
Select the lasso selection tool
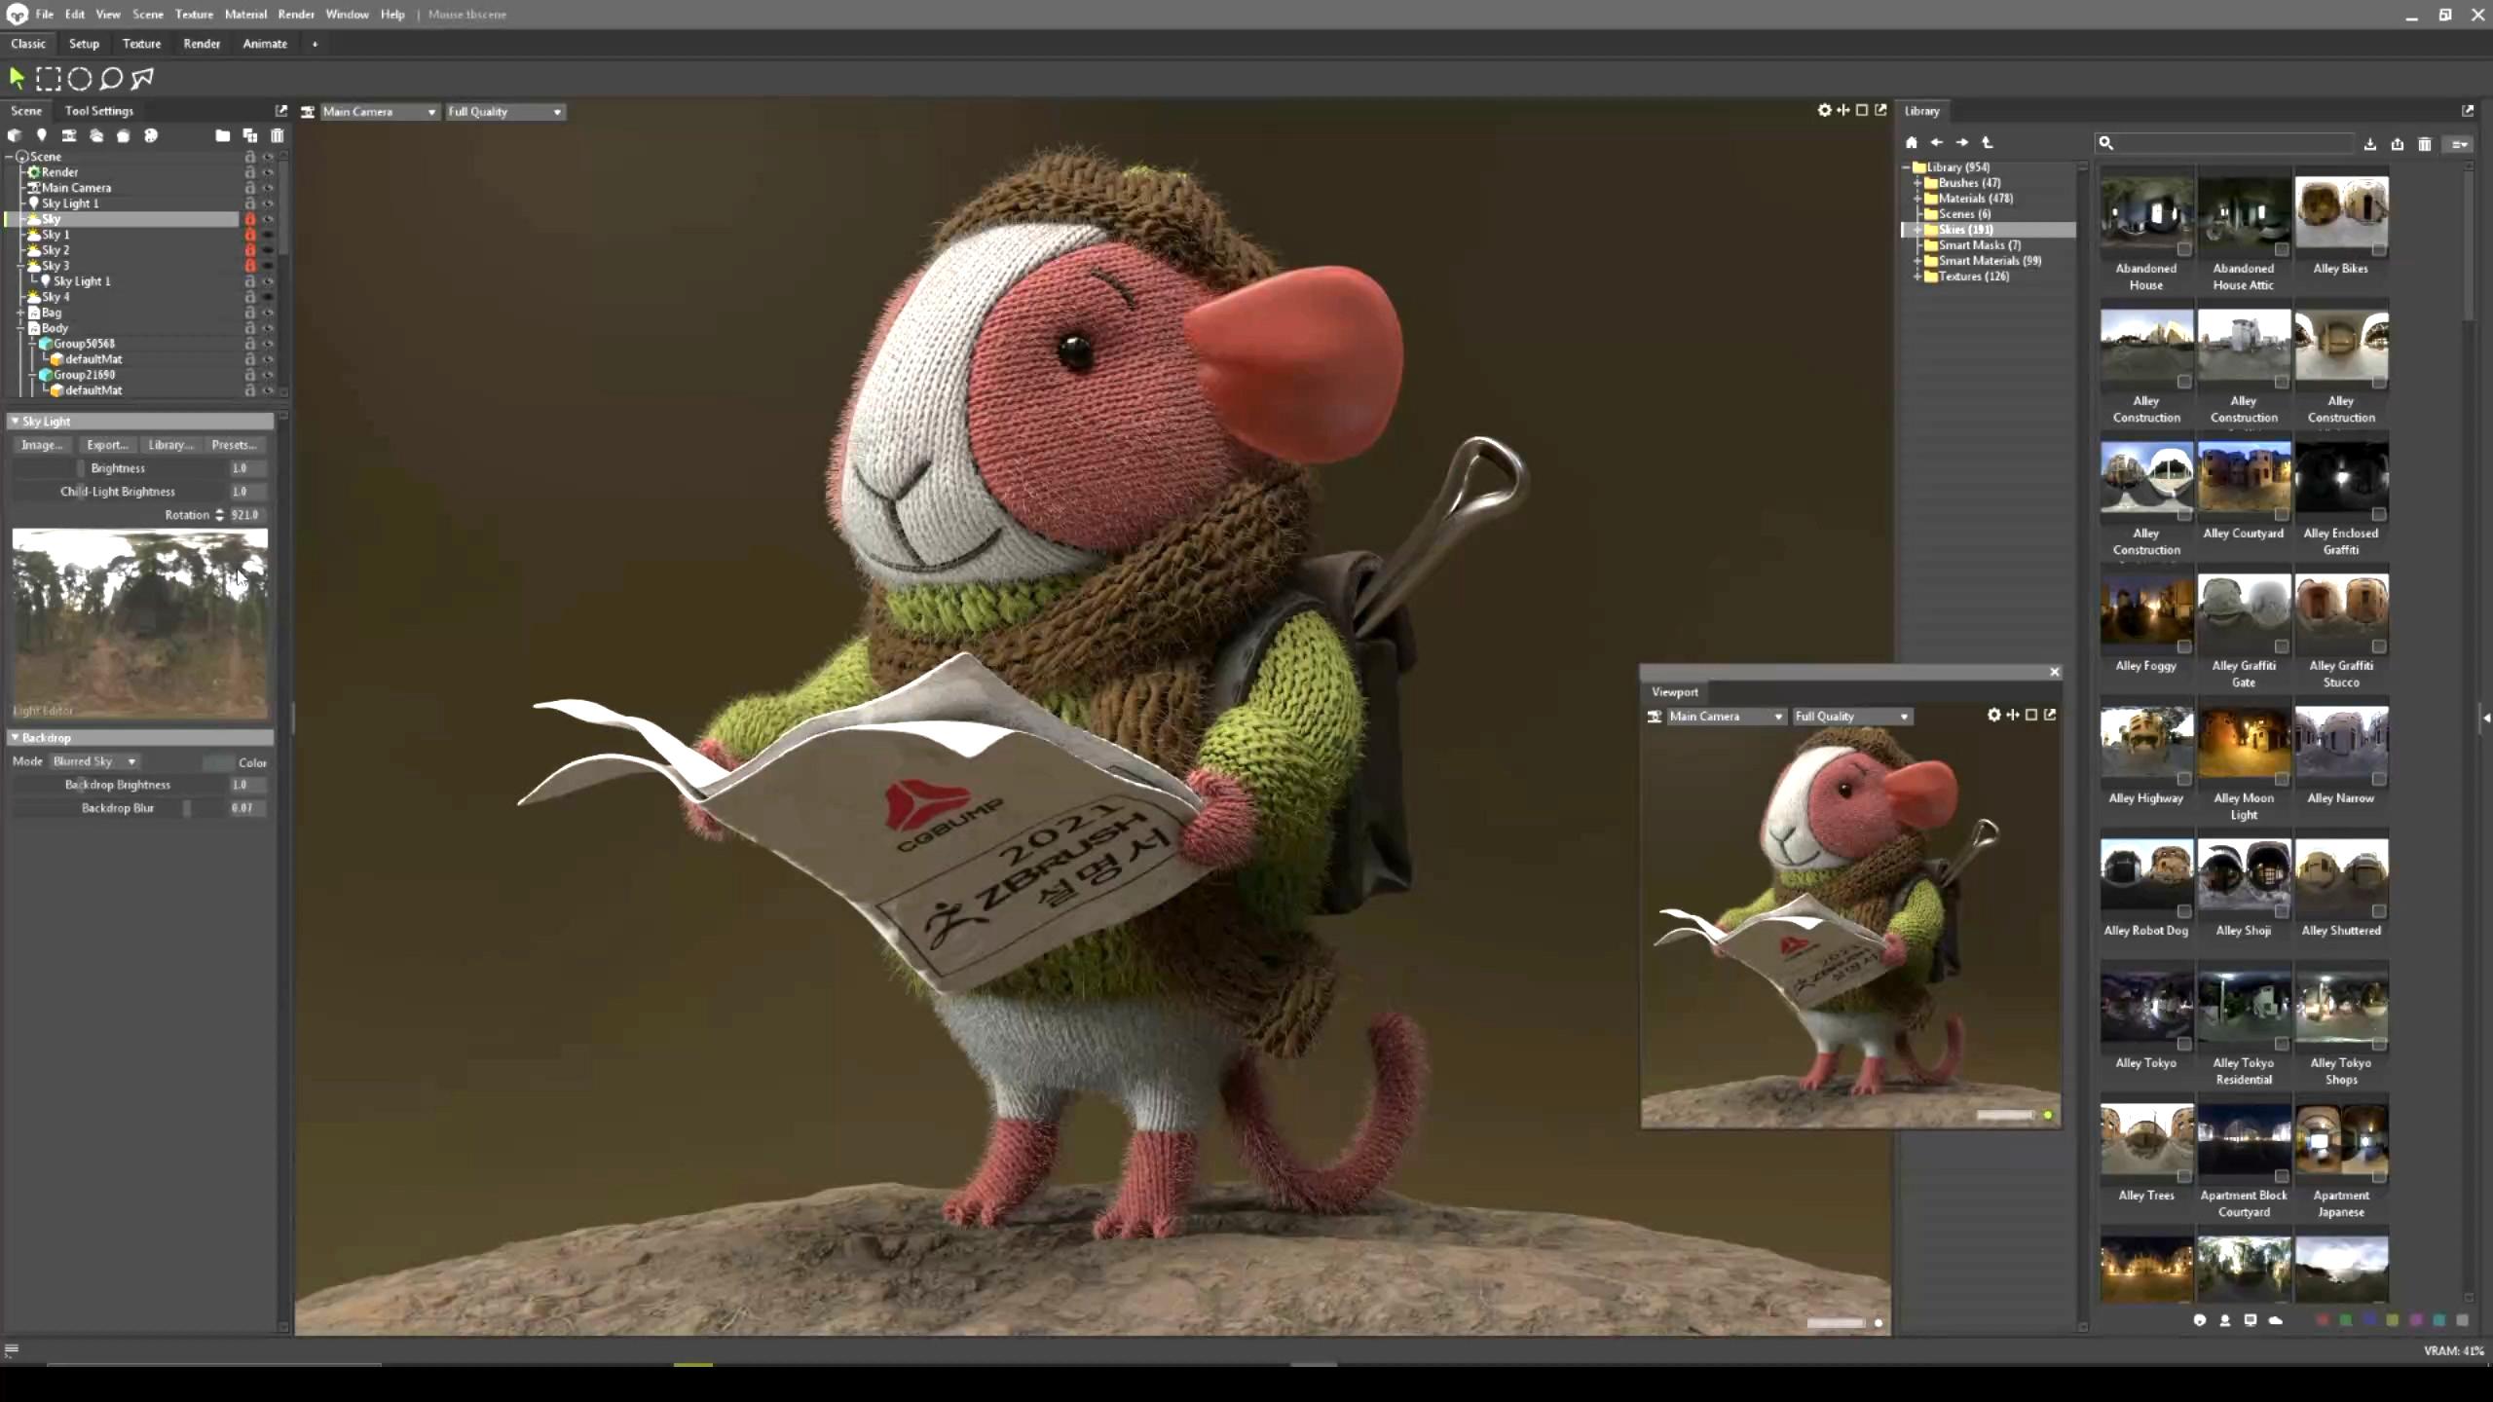click(111, 78)
